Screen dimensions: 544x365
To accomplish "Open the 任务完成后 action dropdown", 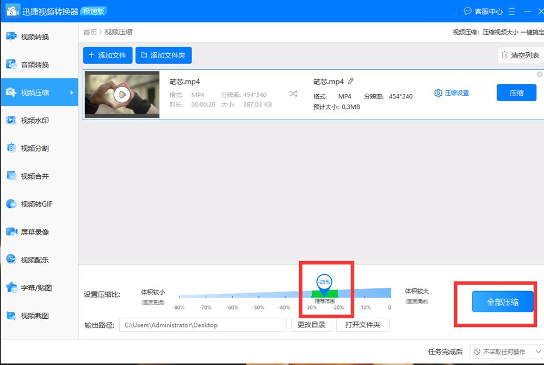I will tap(506, 352).
